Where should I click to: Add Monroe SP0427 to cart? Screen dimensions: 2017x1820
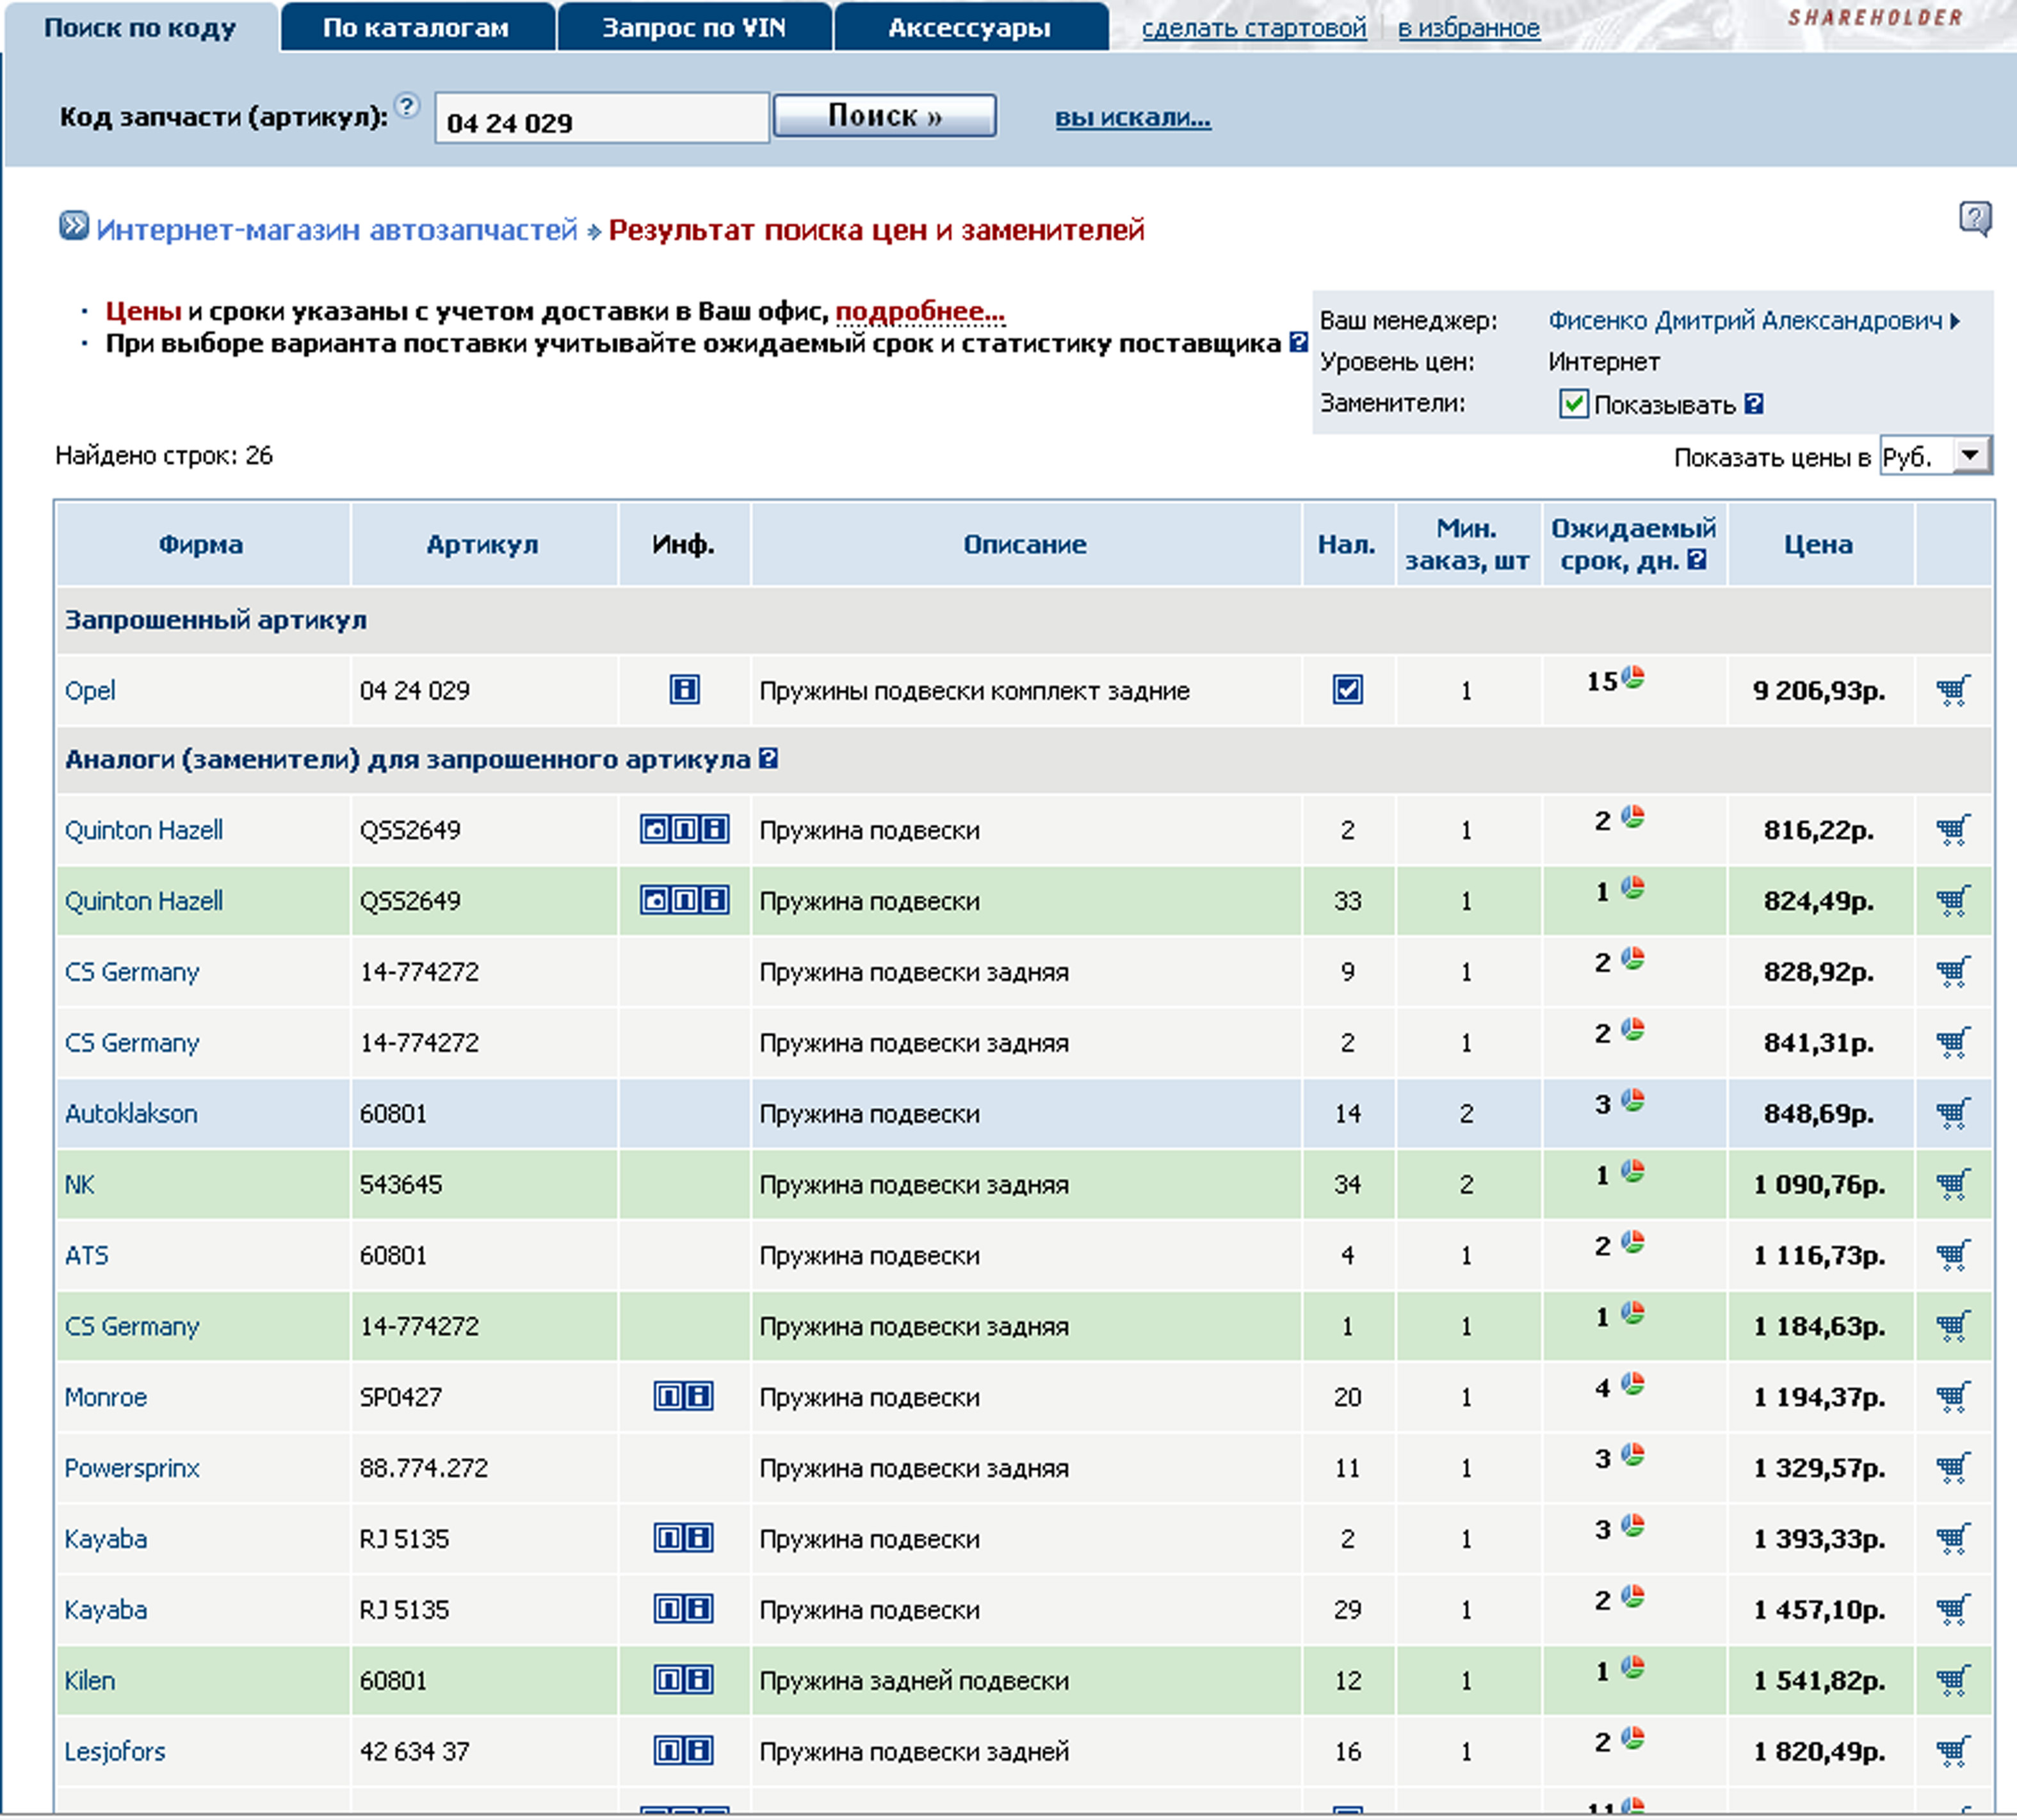(1952, 1397)
